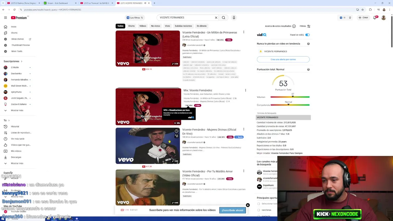Open the El Muñe subscription channel

[15, 68]
